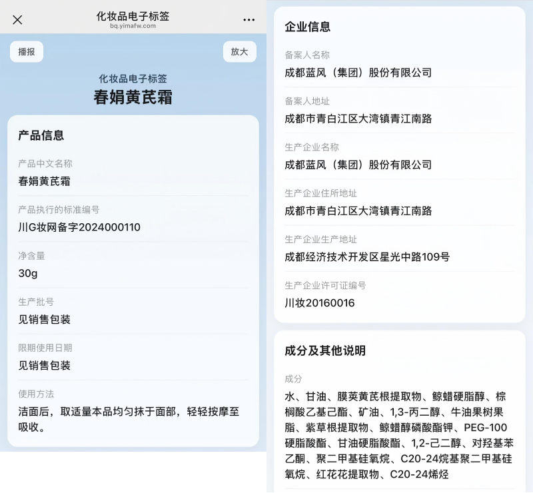This screenshot has height=493, width=533.
Task: Select the net content value 30g
Action: click(28, 273)
